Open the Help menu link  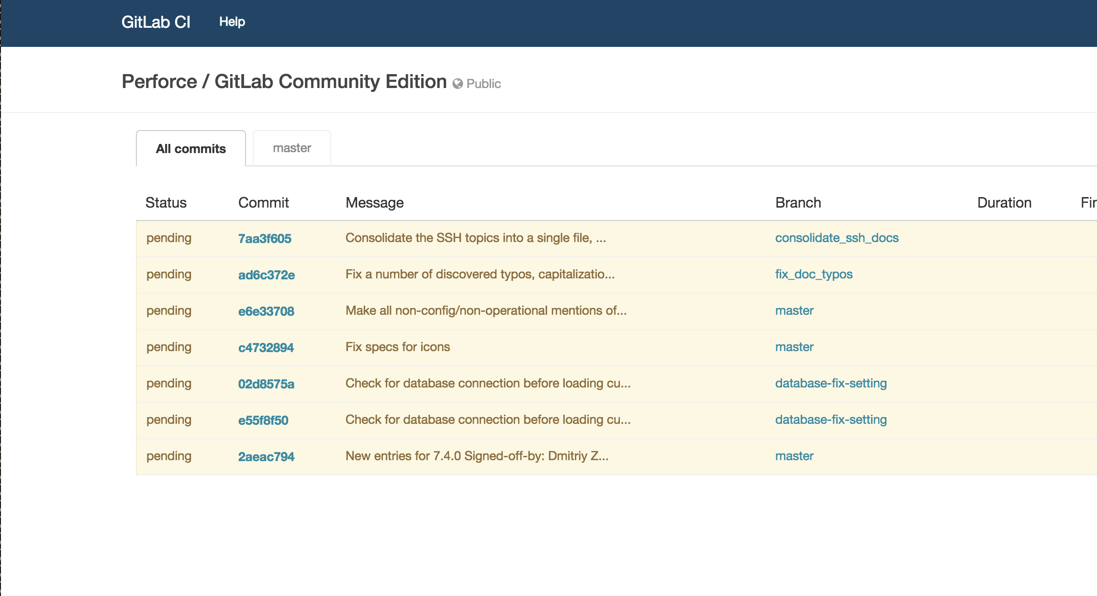tap(232, 22)
